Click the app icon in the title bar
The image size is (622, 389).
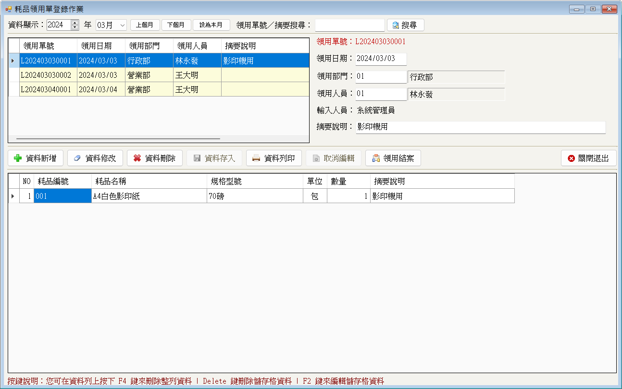[x=8, y=9]
